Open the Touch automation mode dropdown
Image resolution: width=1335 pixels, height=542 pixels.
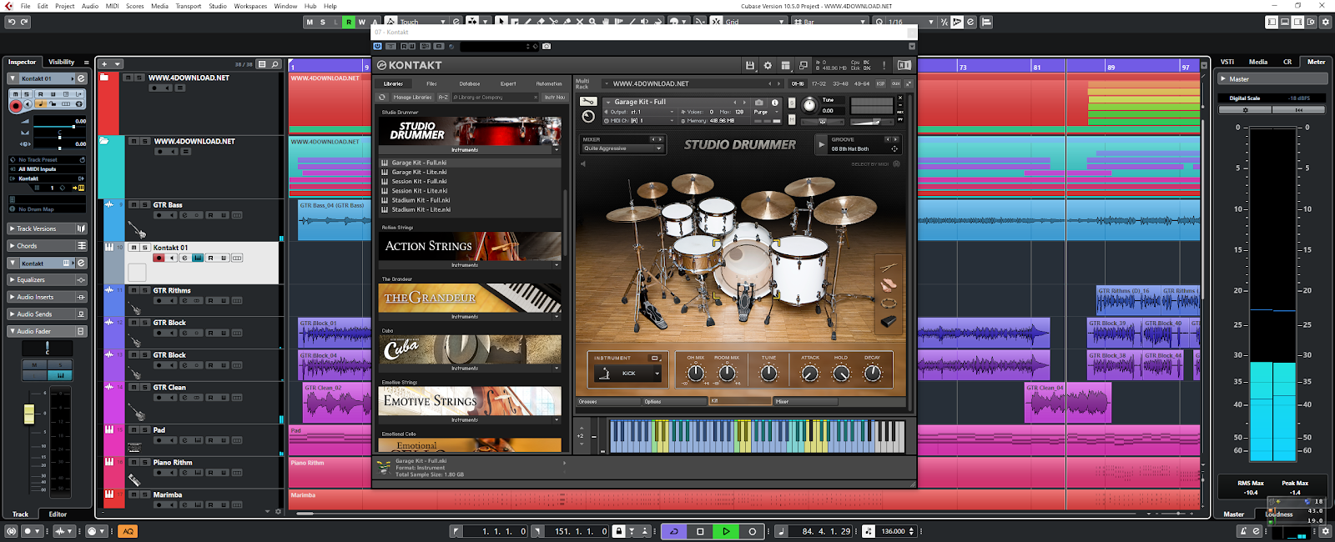tap(424, 23)
